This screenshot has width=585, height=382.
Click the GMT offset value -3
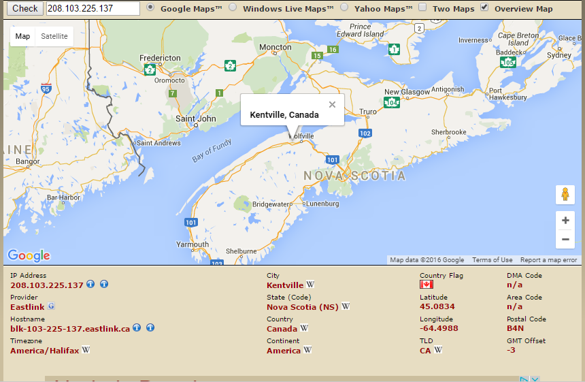(x=511, y=350)
